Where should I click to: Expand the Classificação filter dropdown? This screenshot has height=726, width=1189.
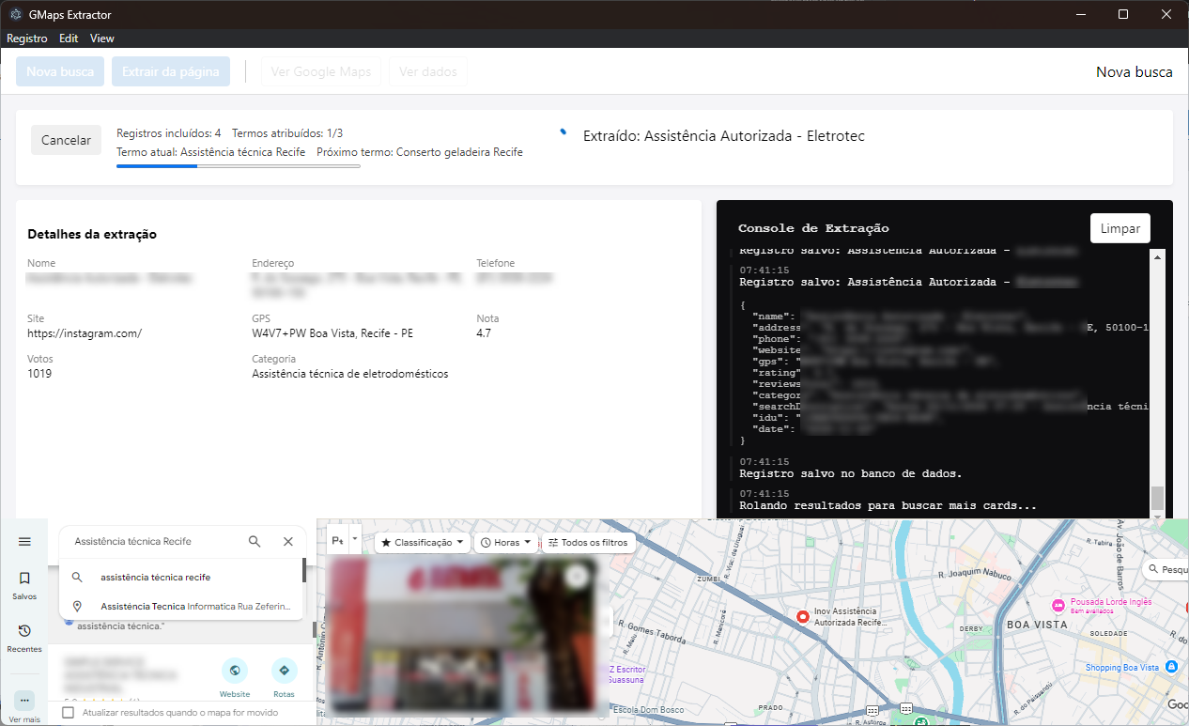(x=422, y=543)
